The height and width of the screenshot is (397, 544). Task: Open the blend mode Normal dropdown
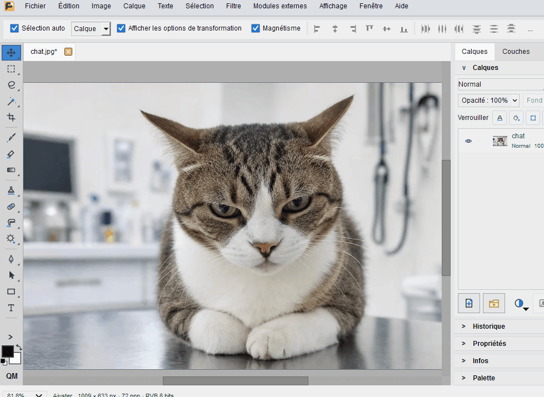click(x=501, y=84)
